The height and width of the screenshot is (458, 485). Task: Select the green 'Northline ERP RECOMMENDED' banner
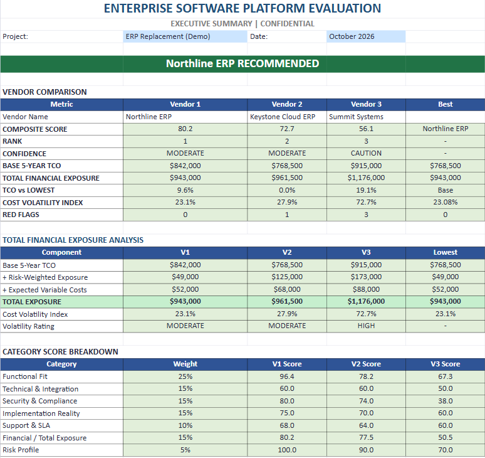[242, 64]
